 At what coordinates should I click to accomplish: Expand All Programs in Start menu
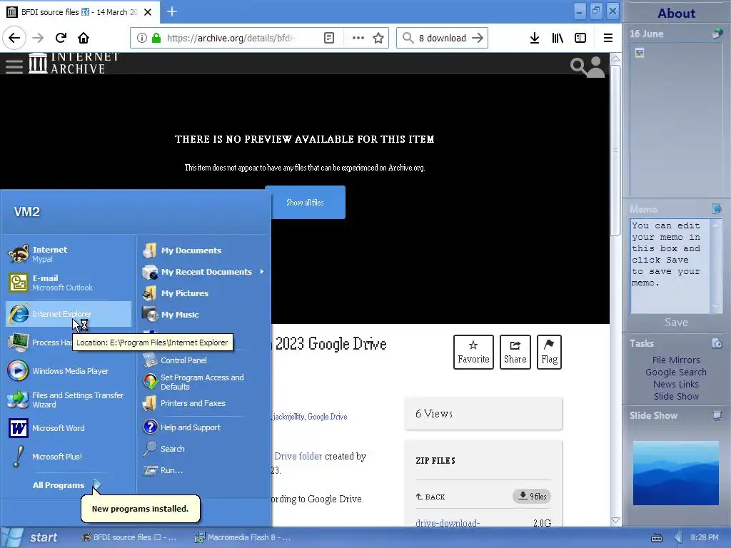(66, 485)
